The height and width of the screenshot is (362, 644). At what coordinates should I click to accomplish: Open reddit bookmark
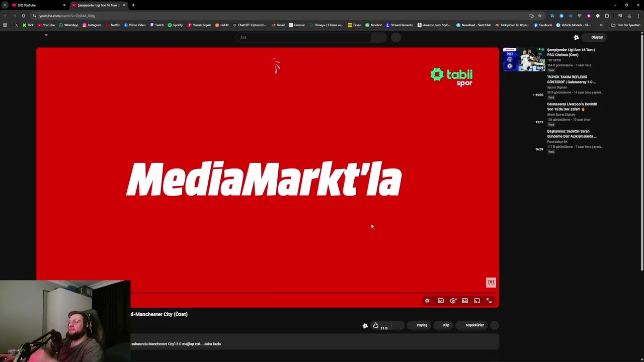[x=221, y=25]
